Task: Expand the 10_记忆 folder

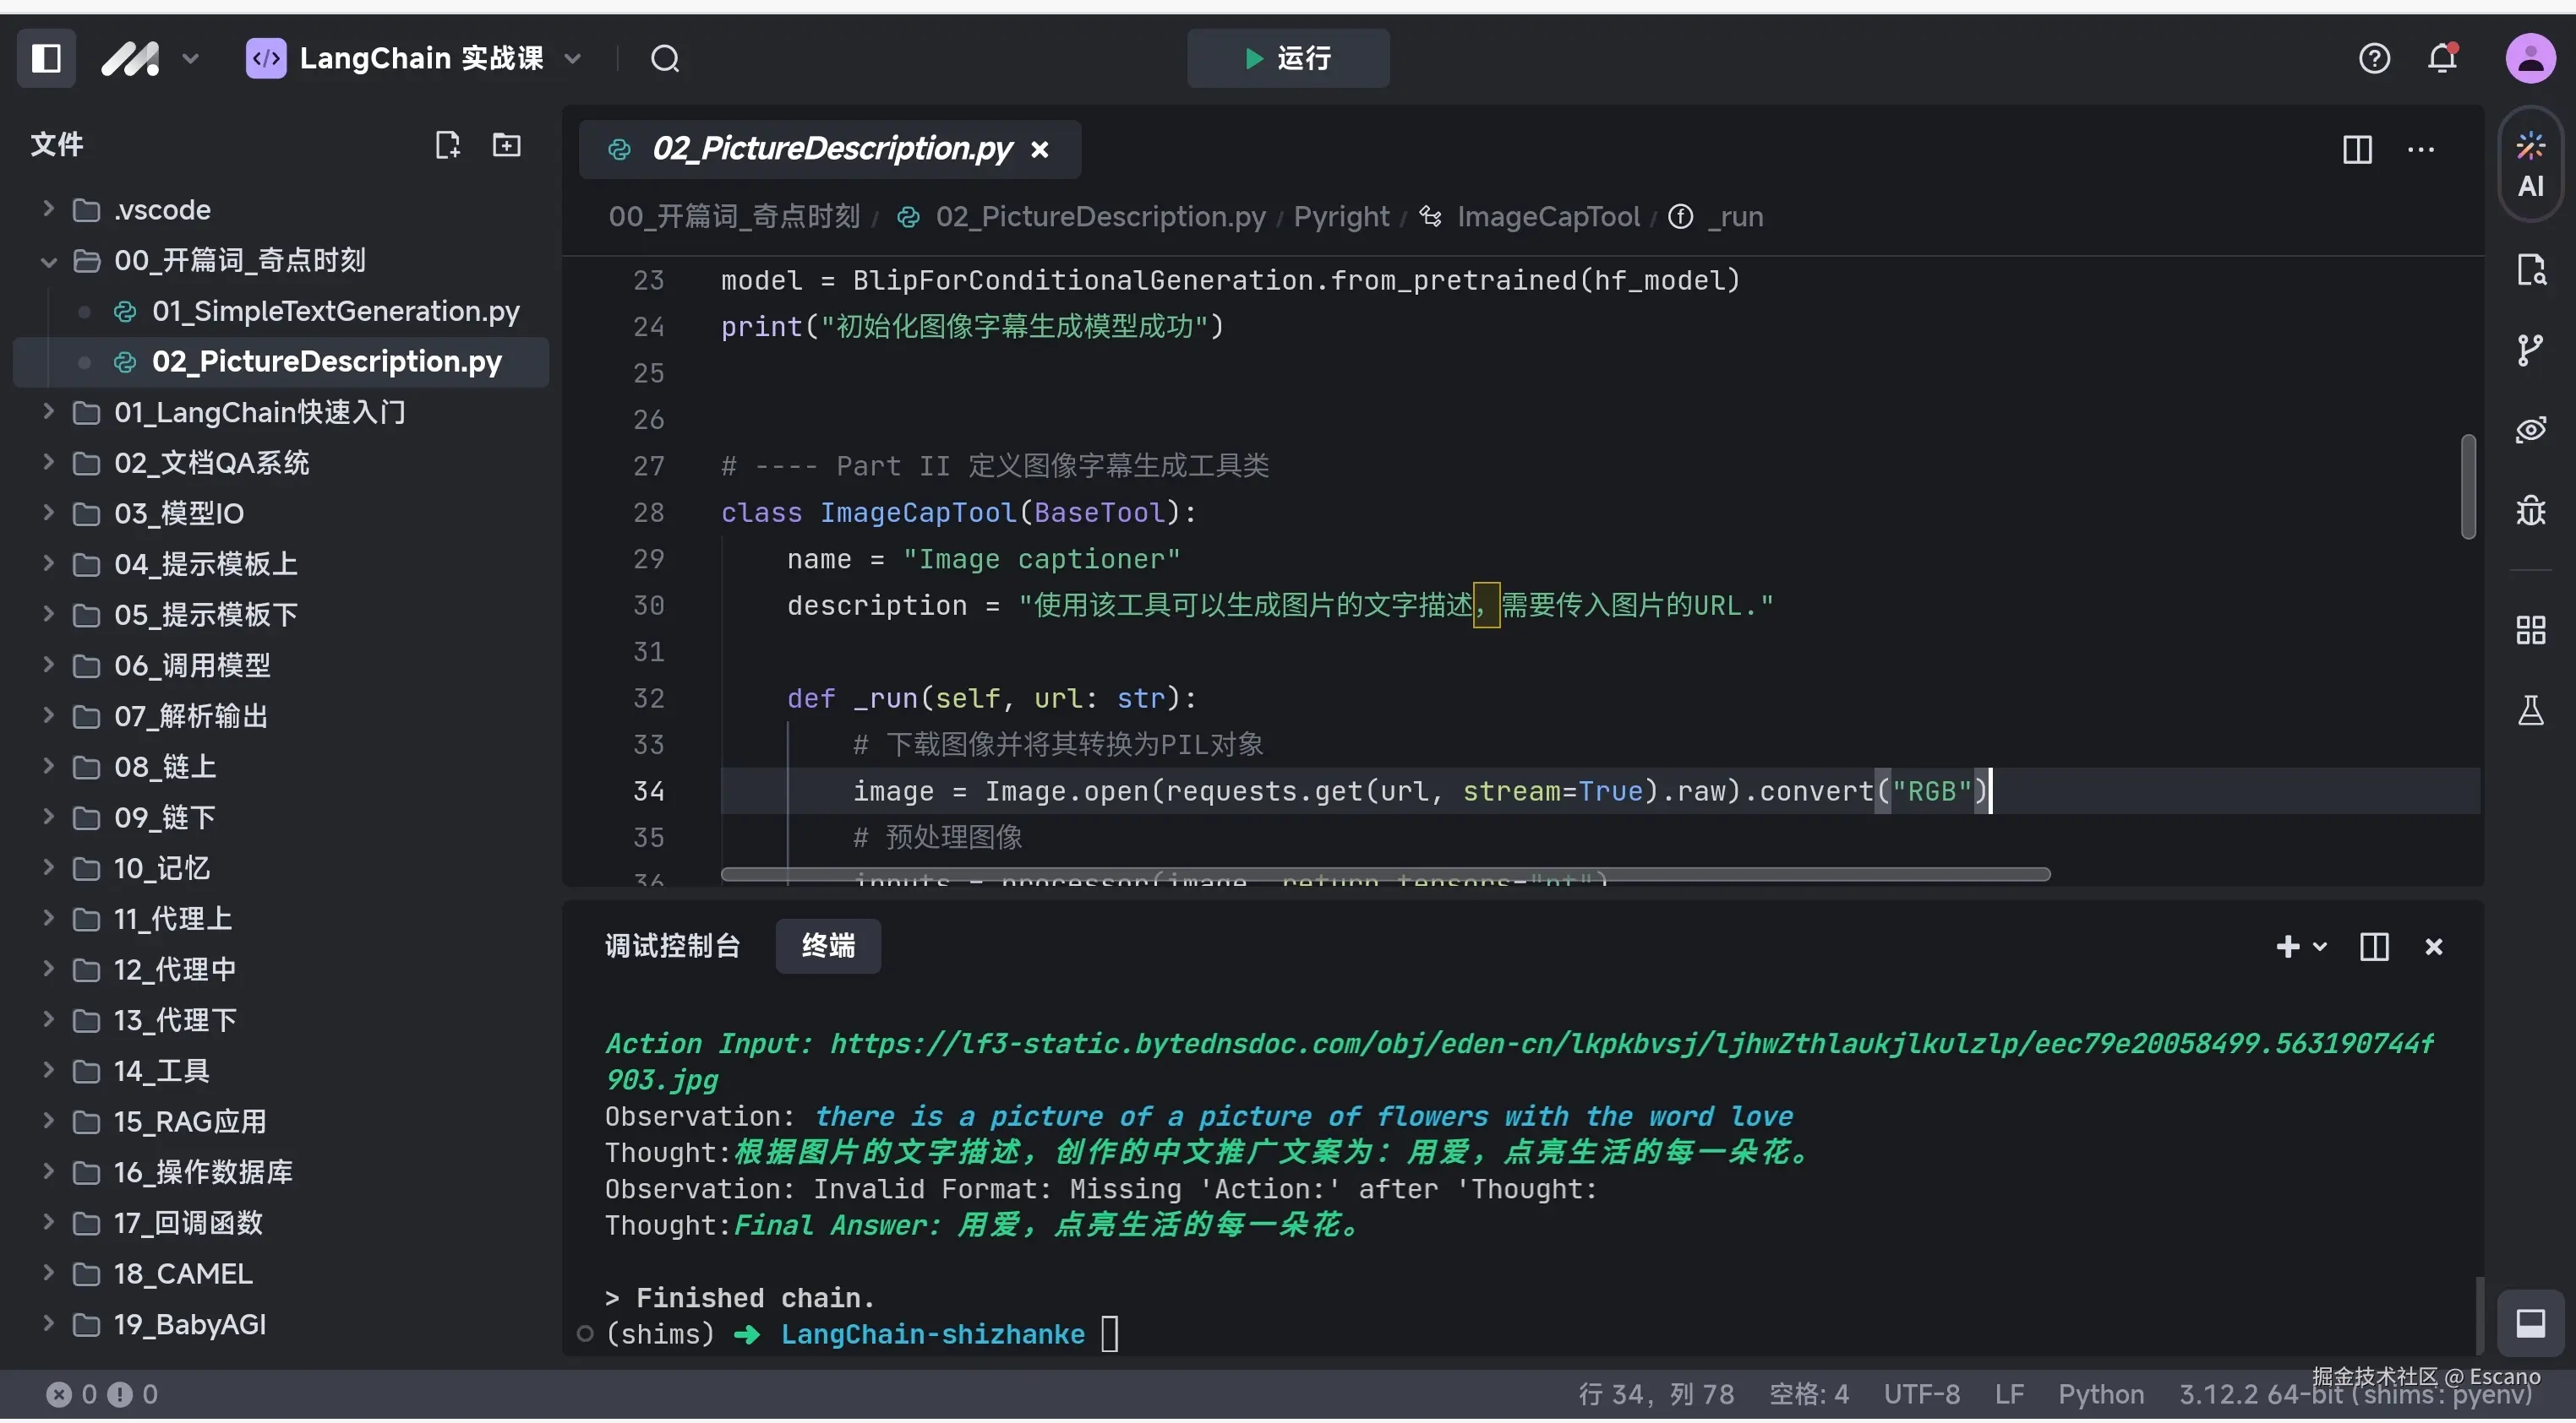Action: pos(48,868)
